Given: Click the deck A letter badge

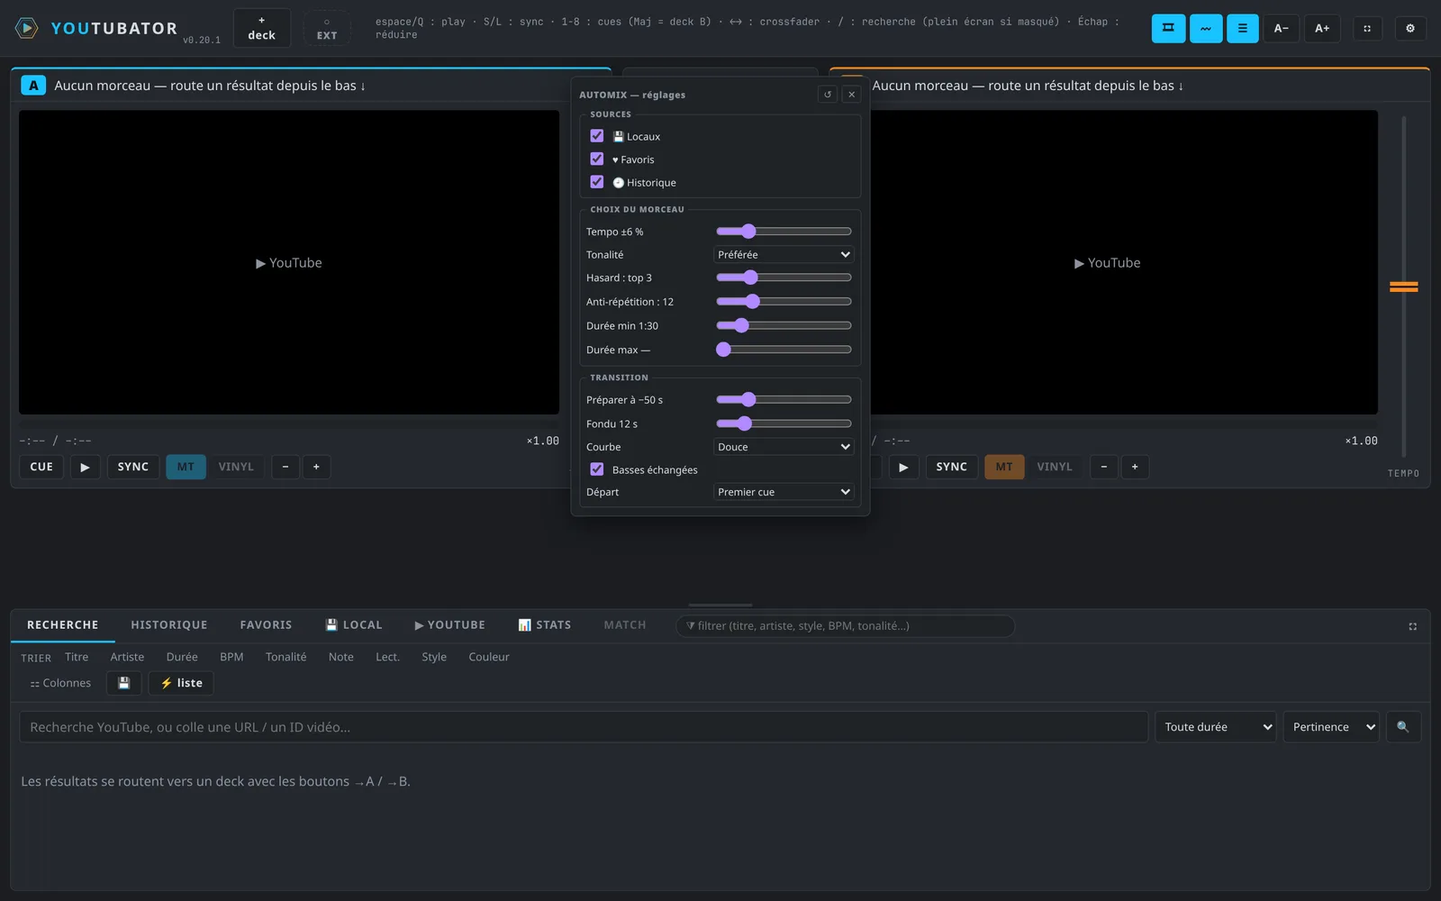Looking at the screenshot, I should [x=33, y=86].
